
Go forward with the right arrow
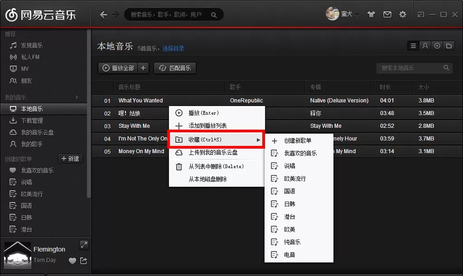[116, 15]
